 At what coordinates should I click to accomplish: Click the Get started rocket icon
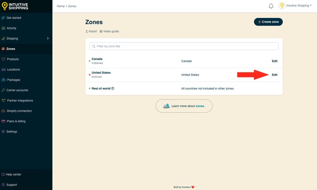coord(3,18)
